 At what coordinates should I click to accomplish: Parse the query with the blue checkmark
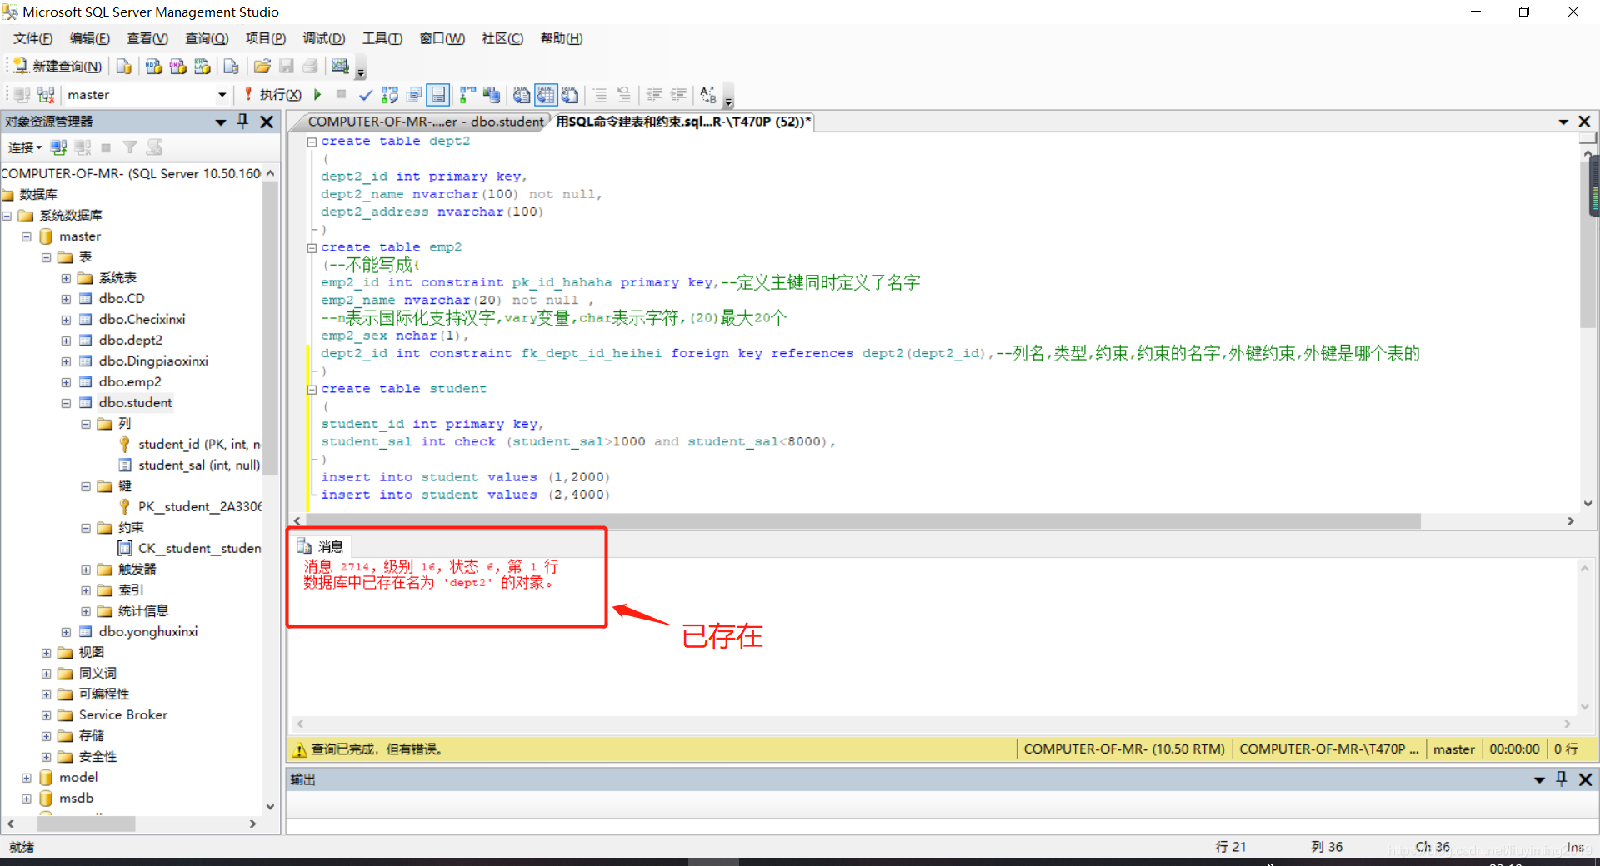click(x=365, y=95)
